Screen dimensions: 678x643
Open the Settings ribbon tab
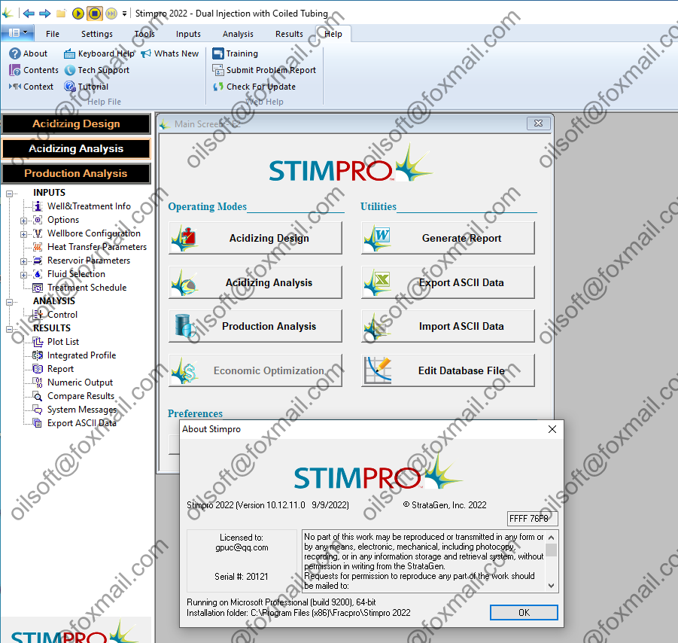tap(97, 34)
